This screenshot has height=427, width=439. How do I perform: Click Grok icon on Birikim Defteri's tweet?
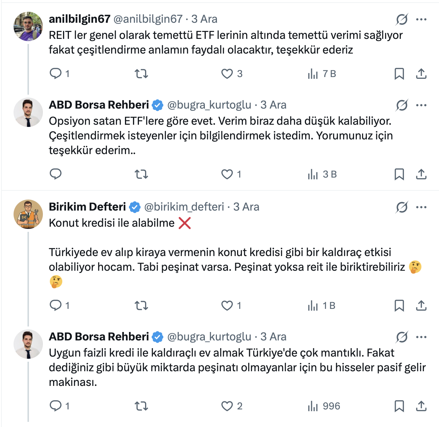click(x=402, y=207)
